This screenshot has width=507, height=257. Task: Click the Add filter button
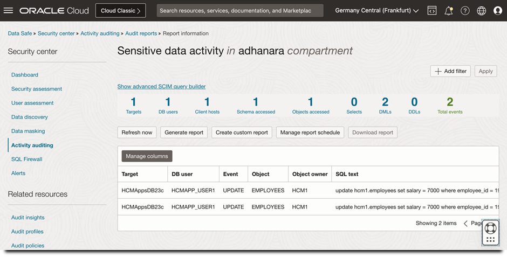(450, 71)
